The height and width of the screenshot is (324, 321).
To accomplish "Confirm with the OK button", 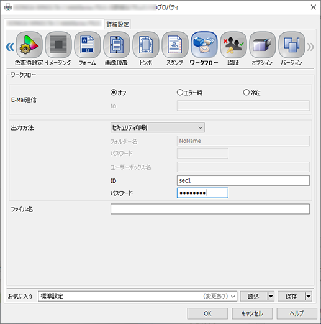I will coord(207,313).
